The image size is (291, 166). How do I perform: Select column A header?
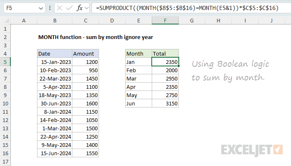coord(24,21)
